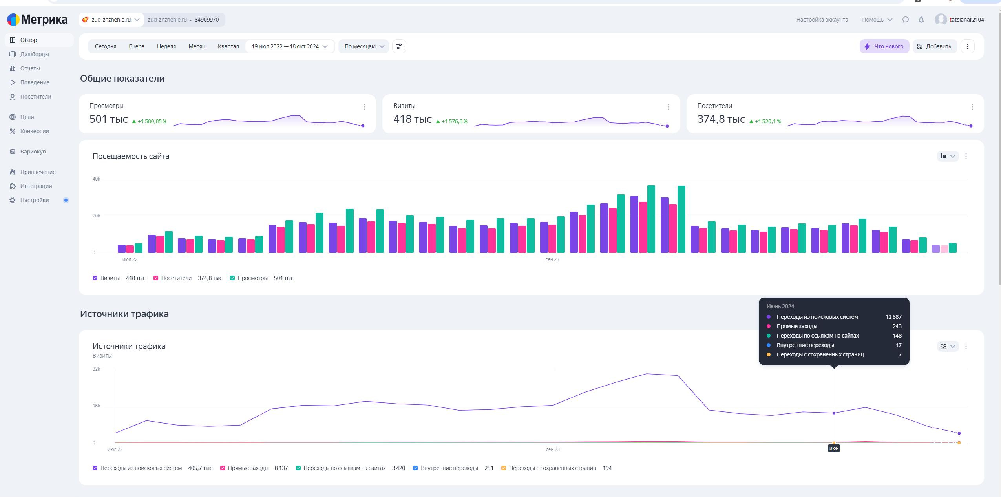Open the Визиты card three-dot menu
This screenshot has width=1001, height=497.
668,107
